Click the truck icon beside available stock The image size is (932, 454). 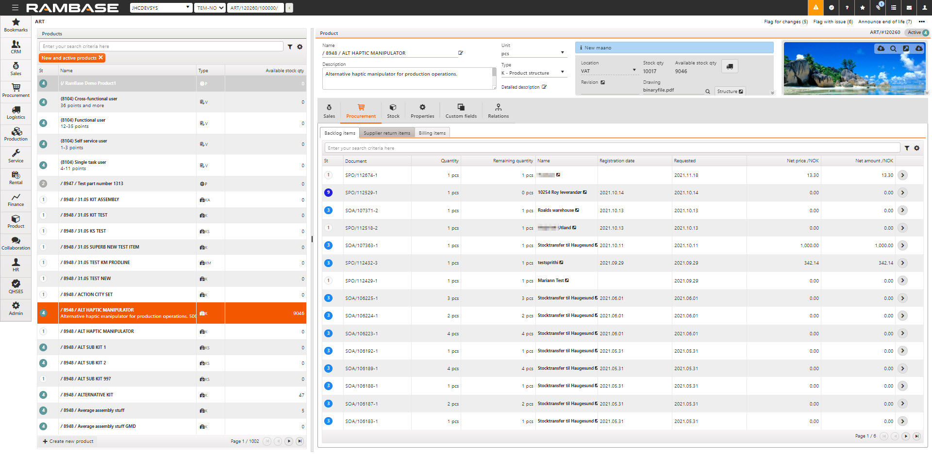tap(730, 67)
